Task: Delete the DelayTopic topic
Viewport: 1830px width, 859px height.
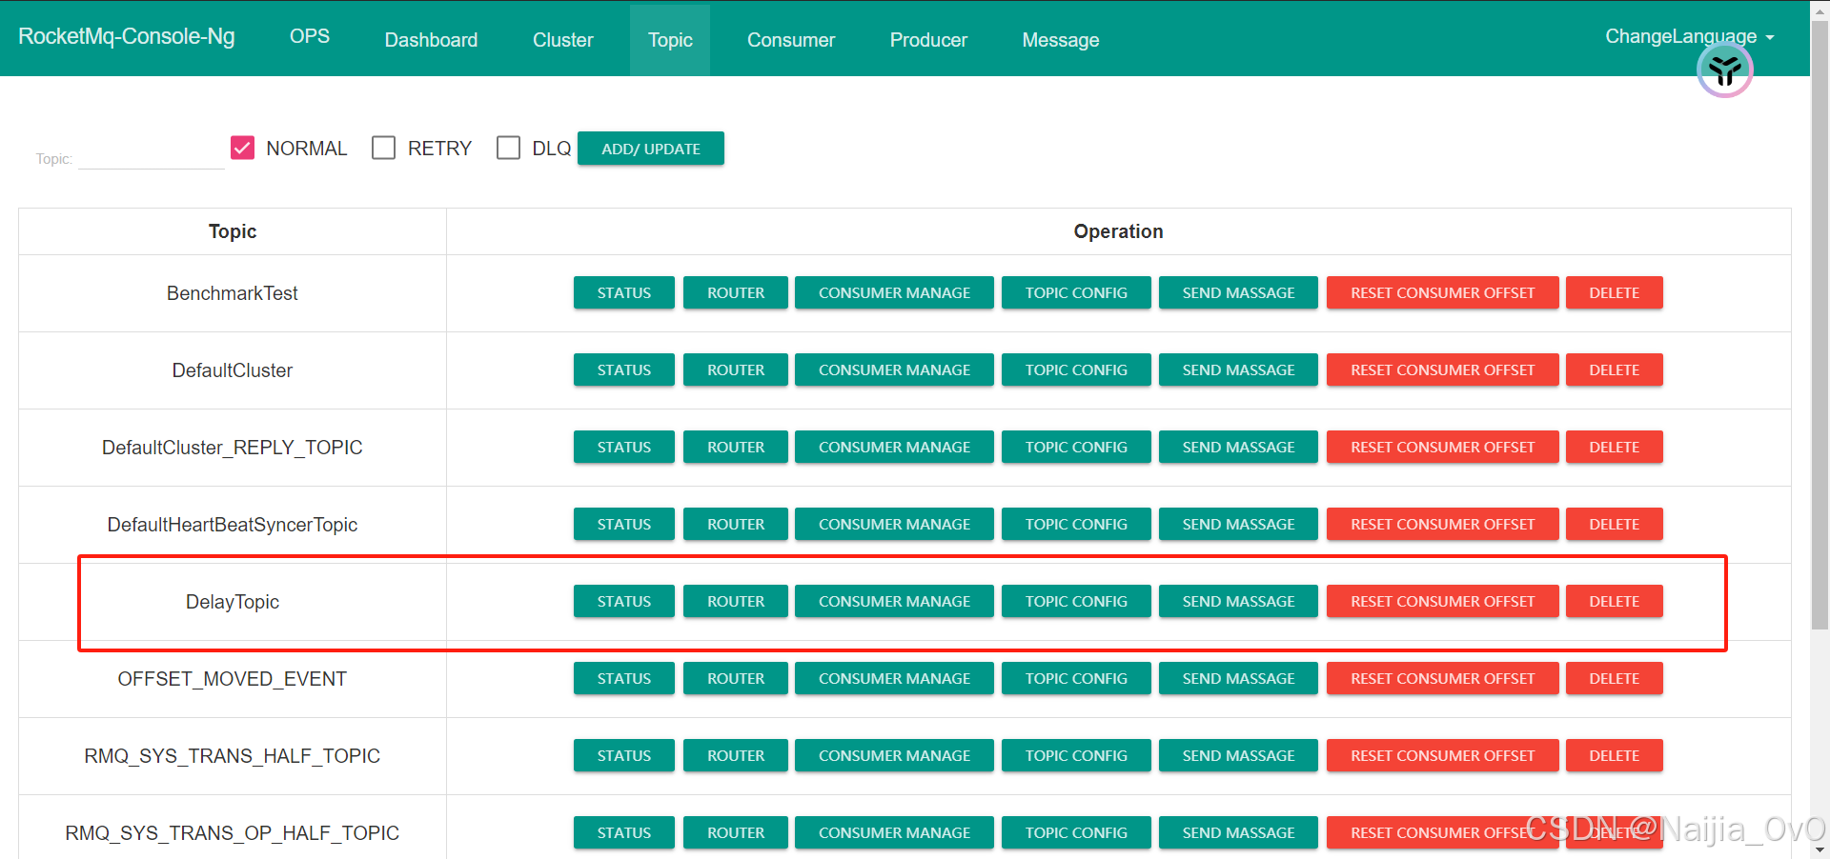Action: coord(1614,601)
